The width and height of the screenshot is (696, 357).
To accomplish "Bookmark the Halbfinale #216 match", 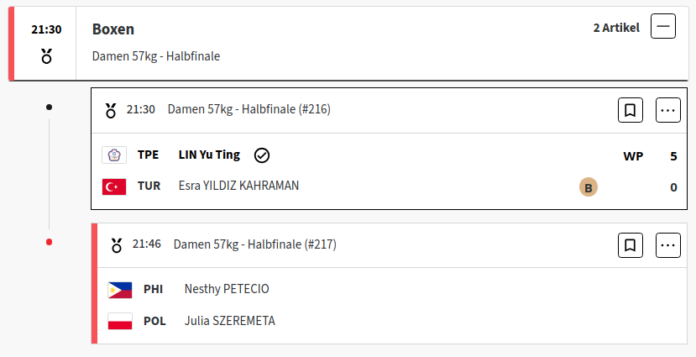I will [631, 110].
